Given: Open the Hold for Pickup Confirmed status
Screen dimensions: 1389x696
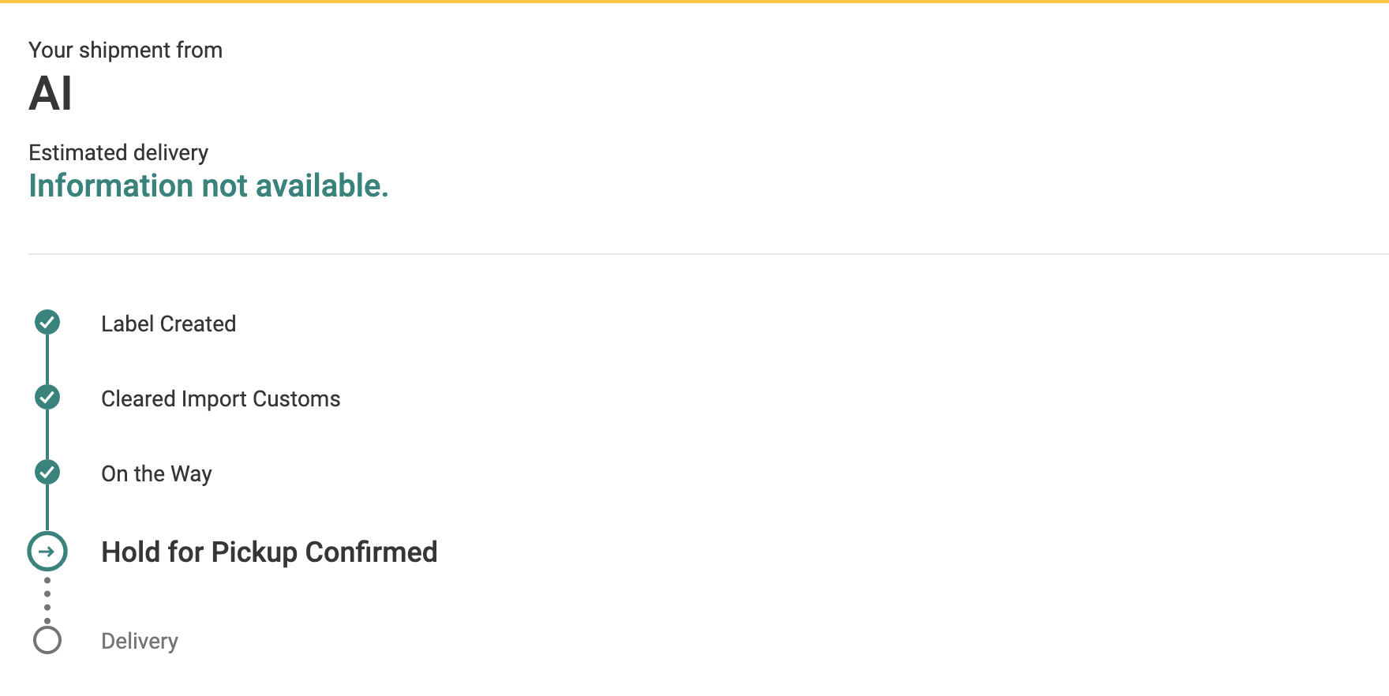Looking at the screenshot, I should pyautogui.click(x=269, y=552).
